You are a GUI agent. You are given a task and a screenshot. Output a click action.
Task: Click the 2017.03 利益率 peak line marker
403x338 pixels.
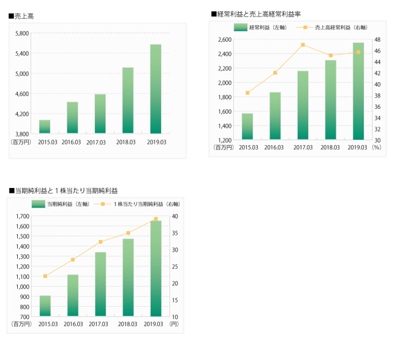[303, 45]
